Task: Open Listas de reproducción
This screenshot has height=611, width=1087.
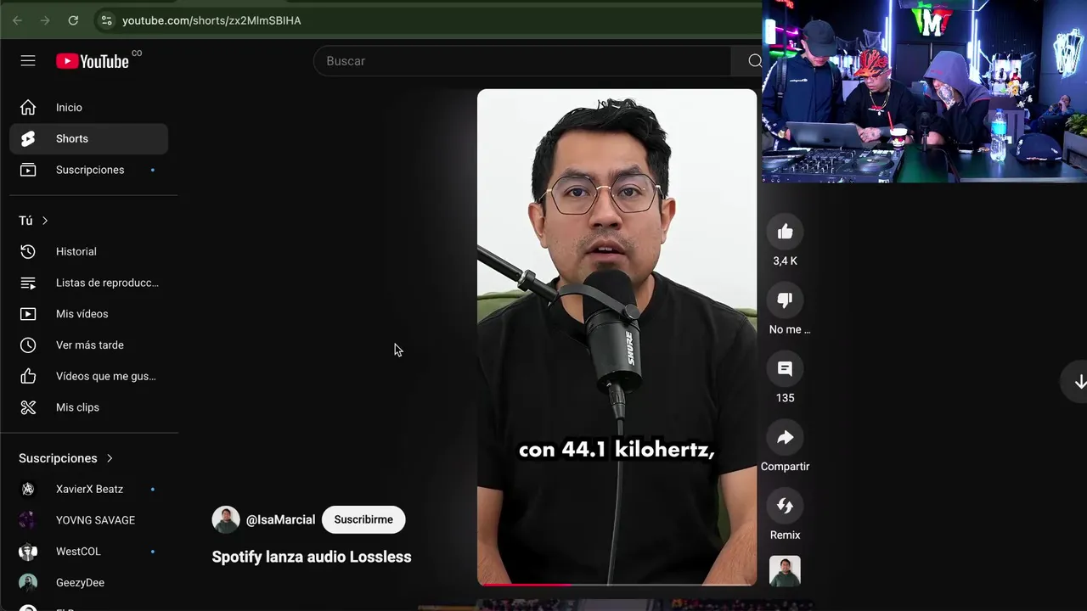Action: pos(88,283)
